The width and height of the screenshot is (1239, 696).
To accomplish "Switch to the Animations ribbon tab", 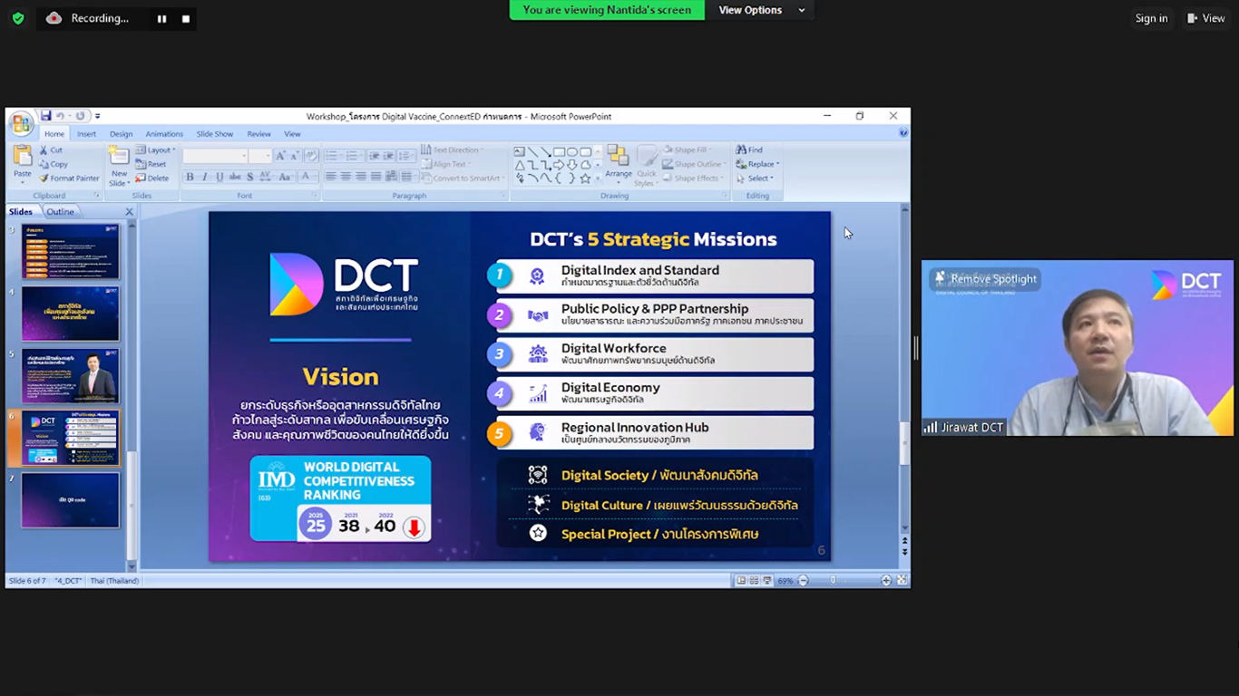I will 164,134.
